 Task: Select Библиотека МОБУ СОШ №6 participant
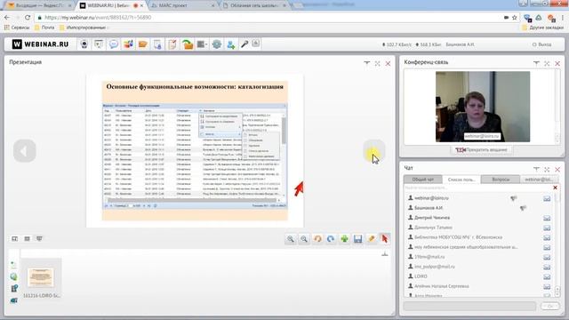[x=459, y=237]
